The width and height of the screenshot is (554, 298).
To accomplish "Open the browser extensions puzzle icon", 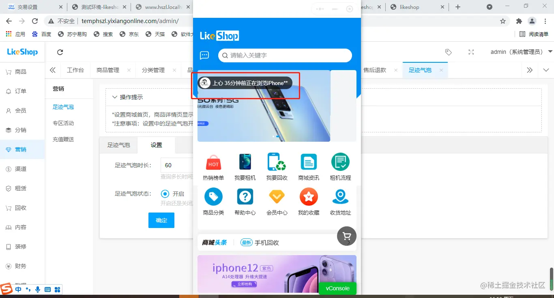I will pyautogui.click(x=519, y=21).
